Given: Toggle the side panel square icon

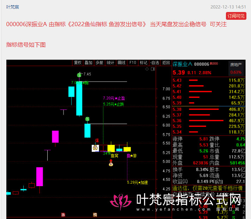Looking at the screenshot, I should click(x=153, y=69).
